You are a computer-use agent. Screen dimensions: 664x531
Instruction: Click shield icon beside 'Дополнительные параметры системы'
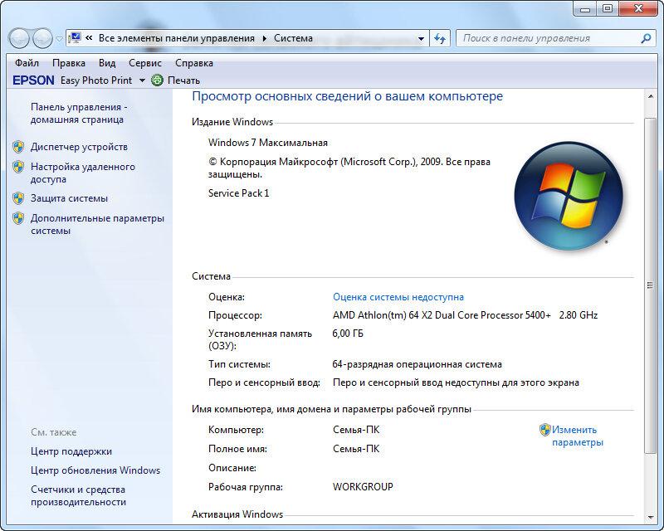click(18, 218)
